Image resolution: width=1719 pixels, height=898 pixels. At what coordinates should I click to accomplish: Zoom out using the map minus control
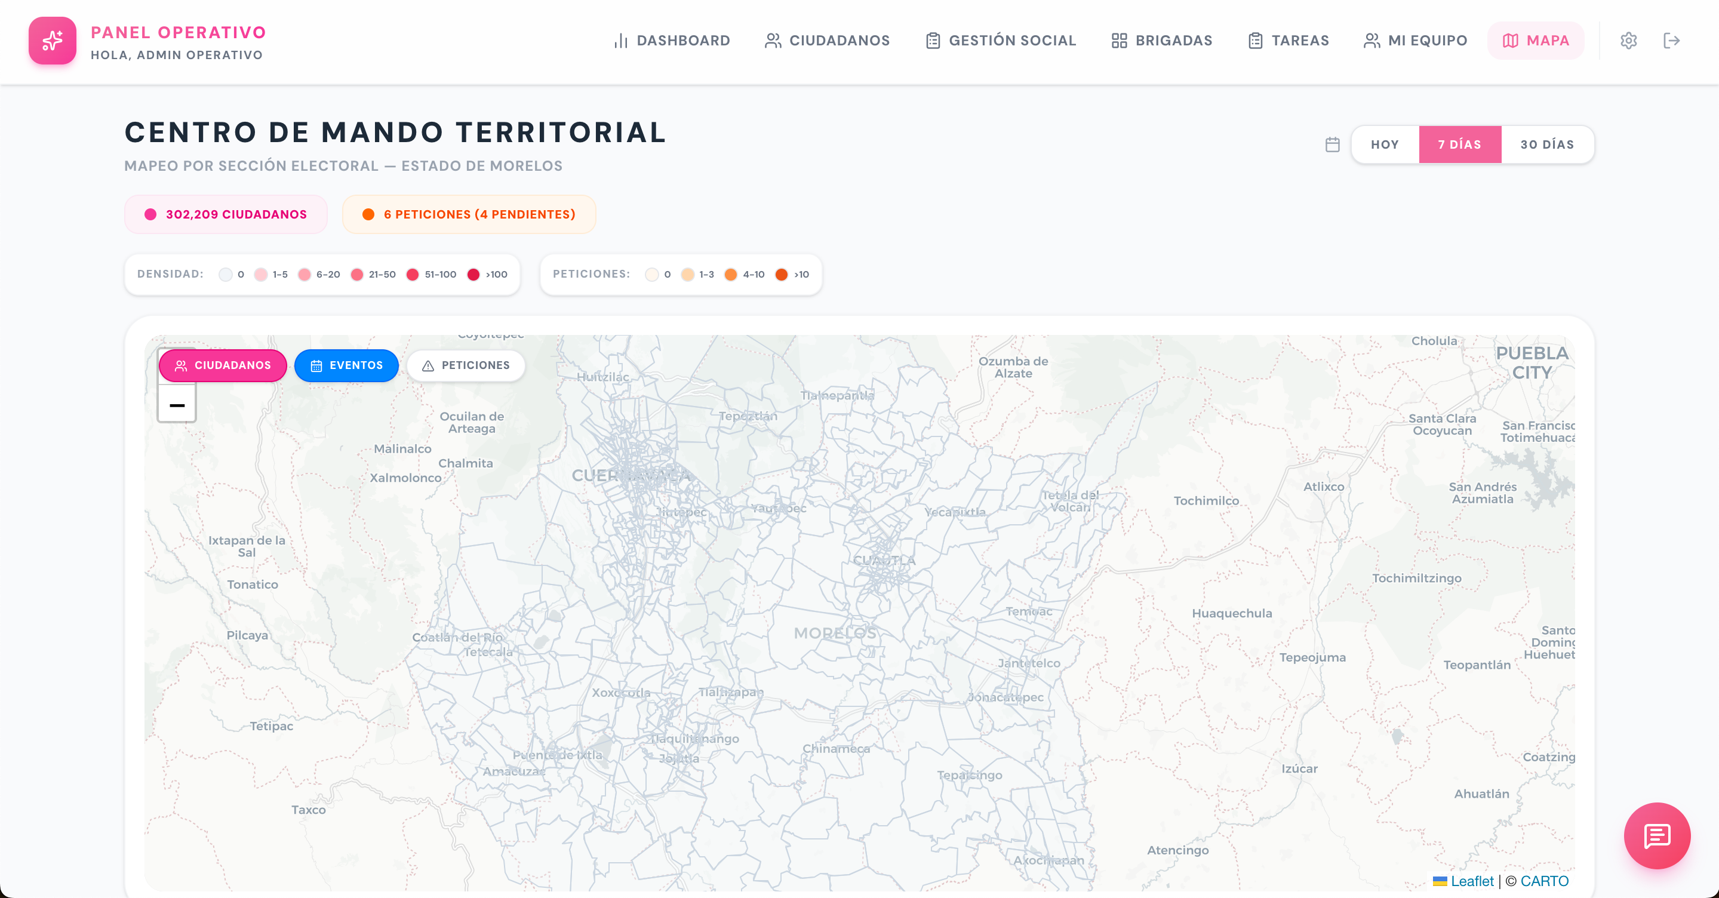click(x=176, y=405)
